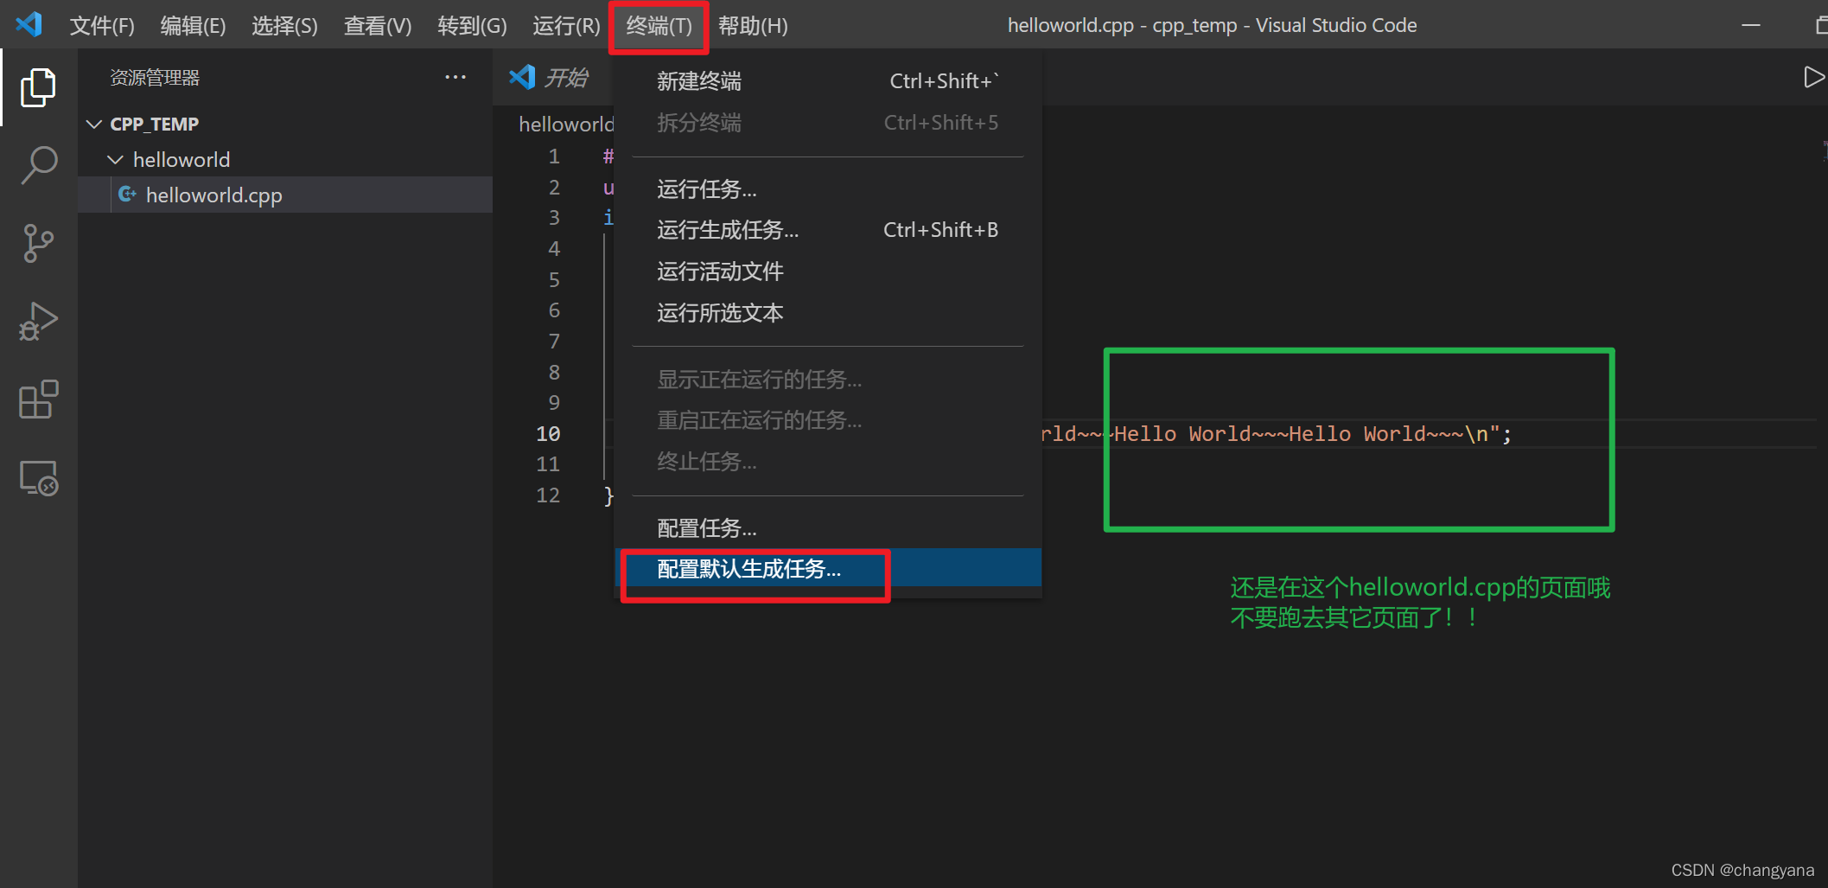Choose 配置默认生成任务... menu entry
This screenshot has height=888, width=1828.
(x=828, y=569)
